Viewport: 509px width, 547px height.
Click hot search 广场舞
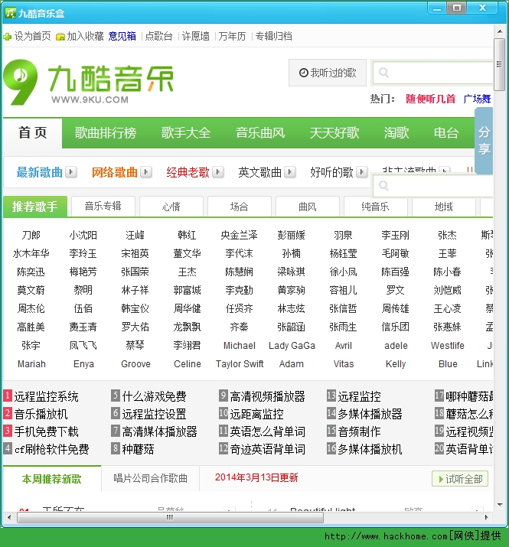477,99
